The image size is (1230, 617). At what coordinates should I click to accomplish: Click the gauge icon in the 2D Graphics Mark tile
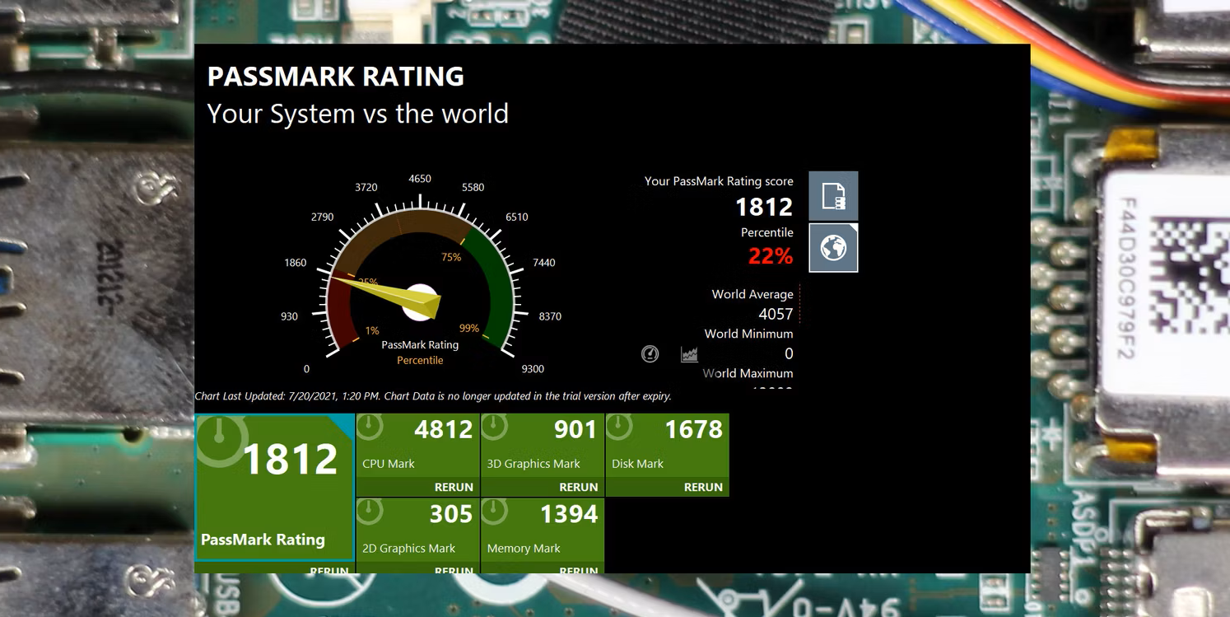click(x=370, y=512)
